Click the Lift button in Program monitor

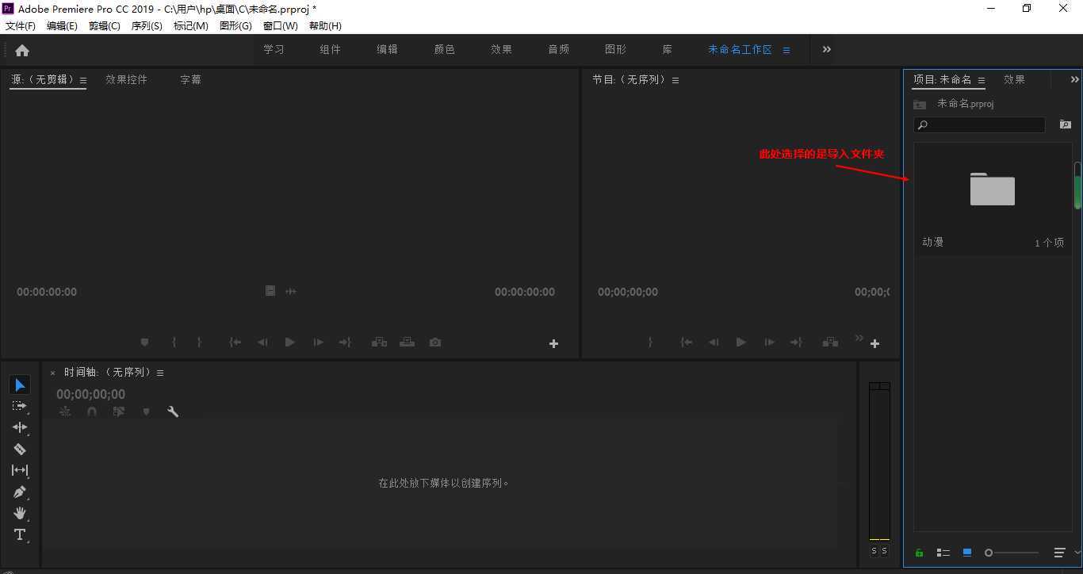tap(830, 342)
